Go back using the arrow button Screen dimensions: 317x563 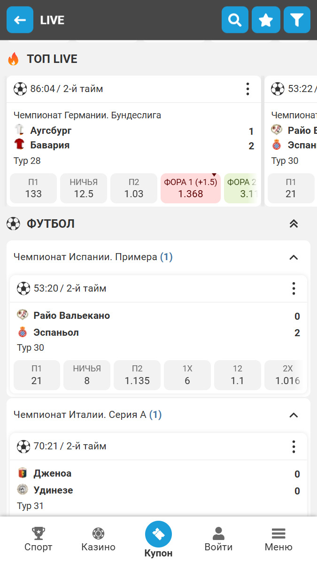coord(20,20)
